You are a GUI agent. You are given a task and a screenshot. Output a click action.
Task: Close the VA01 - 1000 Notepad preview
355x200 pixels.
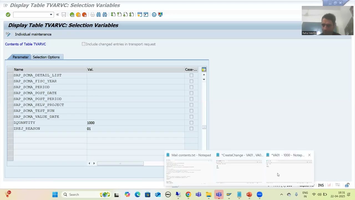coord(309,155)
